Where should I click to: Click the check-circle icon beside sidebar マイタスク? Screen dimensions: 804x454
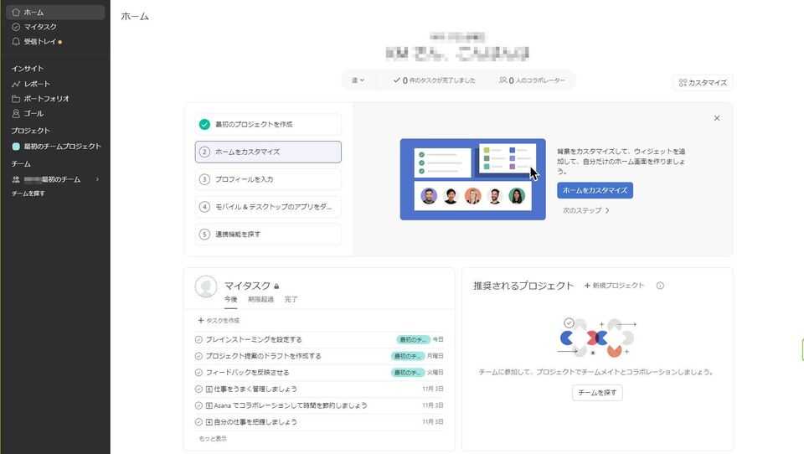pyautogui.click(x=16, y=27)
